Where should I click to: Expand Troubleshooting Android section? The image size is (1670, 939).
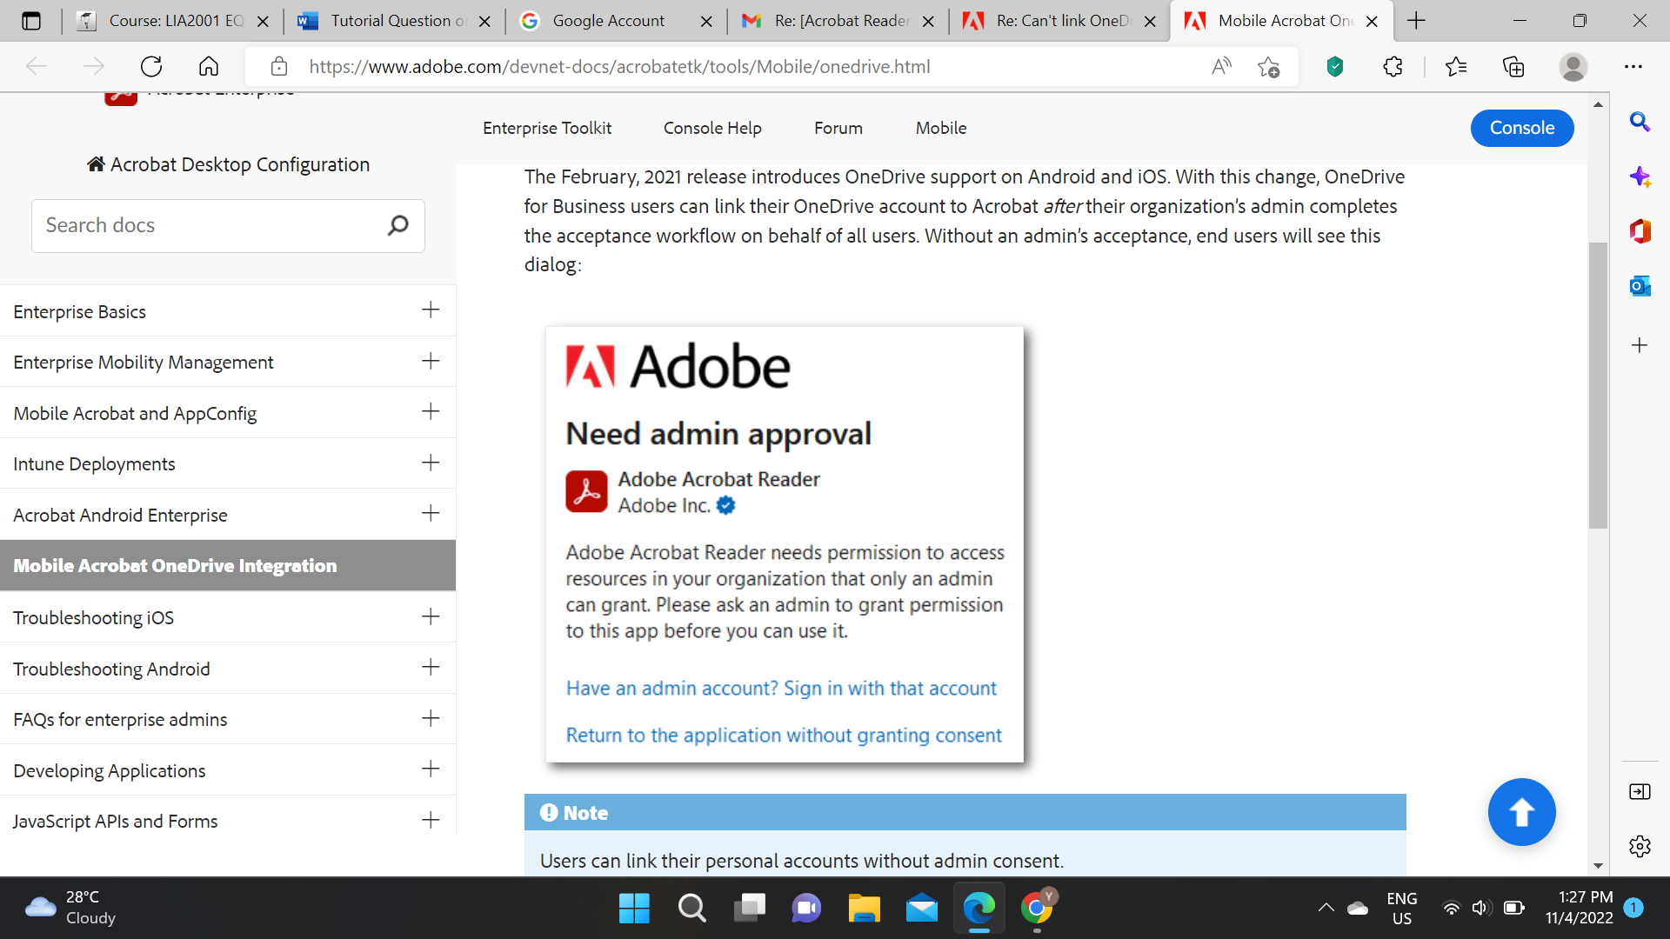pyautogui.click(x=430, y=667)
